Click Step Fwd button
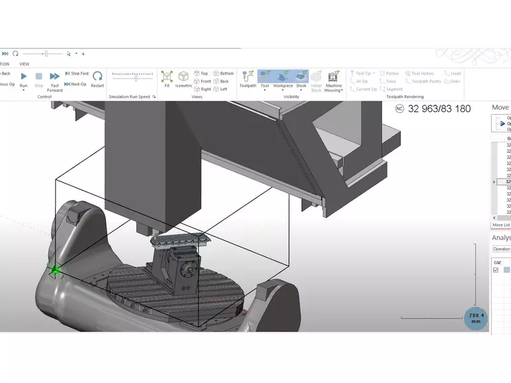Viewport: 511px width, 383px height. (x=76, y=73)
